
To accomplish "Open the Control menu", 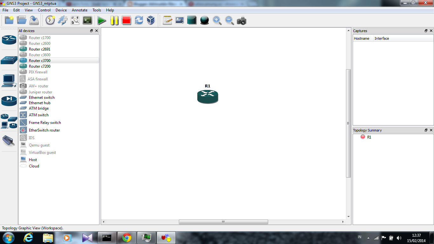I will pyautogui.click(x=44, y=10).
